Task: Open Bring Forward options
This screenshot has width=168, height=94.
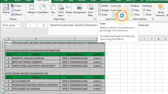Action: coord(161,10)
